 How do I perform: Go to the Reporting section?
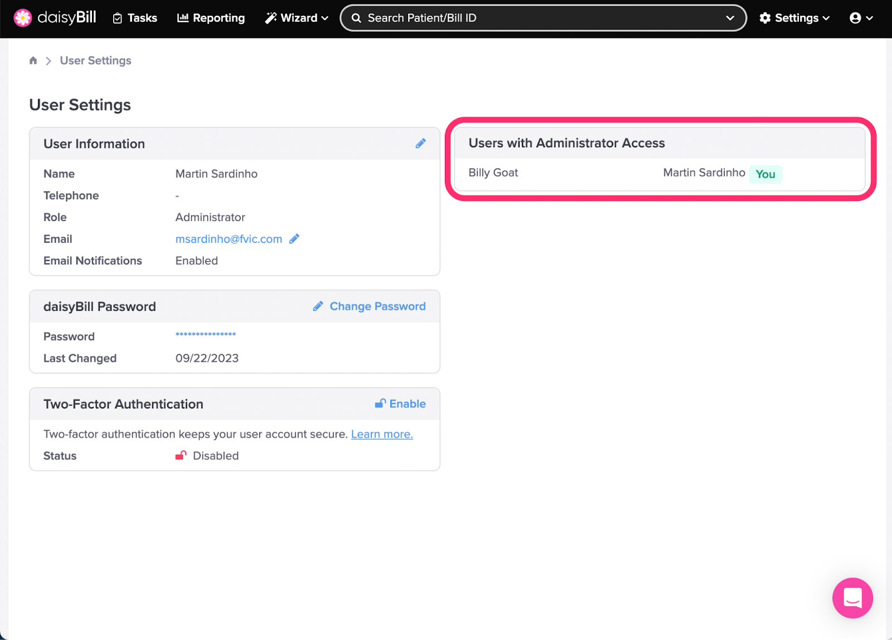[211, 18]
